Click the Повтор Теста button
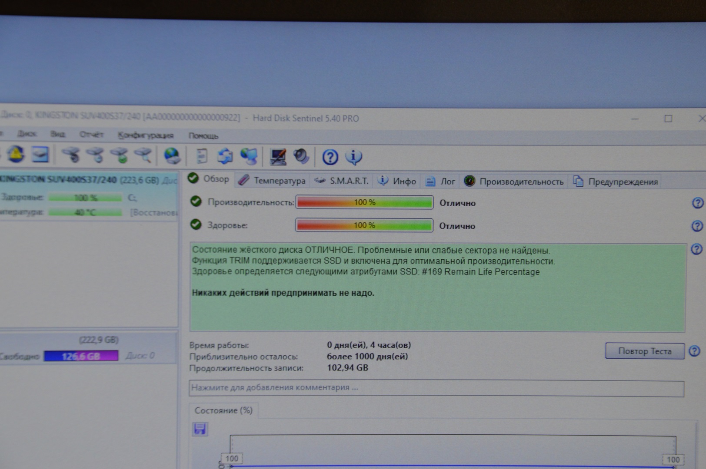The height and width of the screenshot is (469, 706). click(645, 351)
